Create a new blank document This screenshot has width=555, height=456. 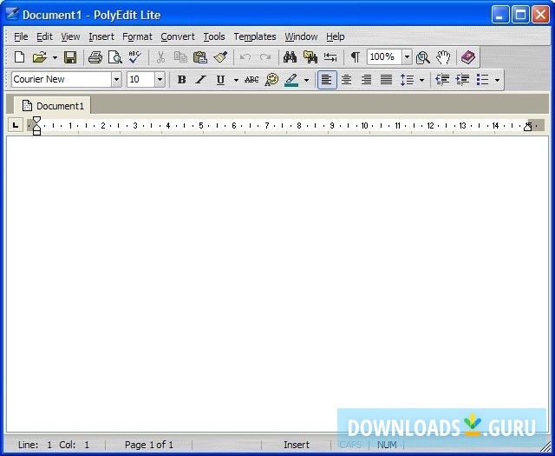[19, 57]
